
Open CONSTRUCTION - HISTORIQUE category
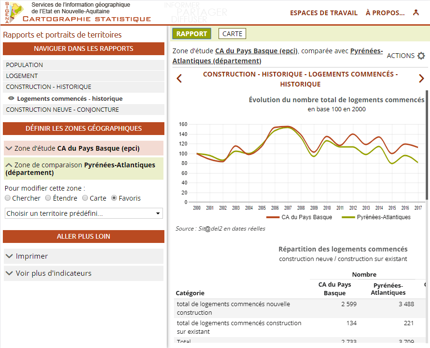coord(84,87)
